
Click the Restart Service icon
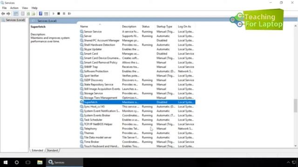tap(69, 13)
